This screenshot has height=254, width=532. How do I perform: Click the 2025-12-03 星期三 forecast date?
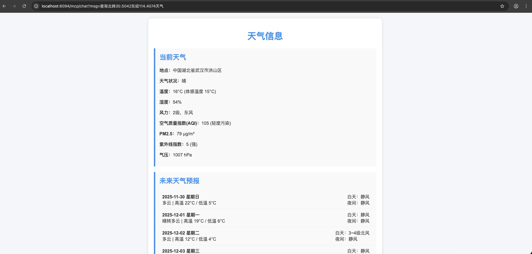(181, 251)
